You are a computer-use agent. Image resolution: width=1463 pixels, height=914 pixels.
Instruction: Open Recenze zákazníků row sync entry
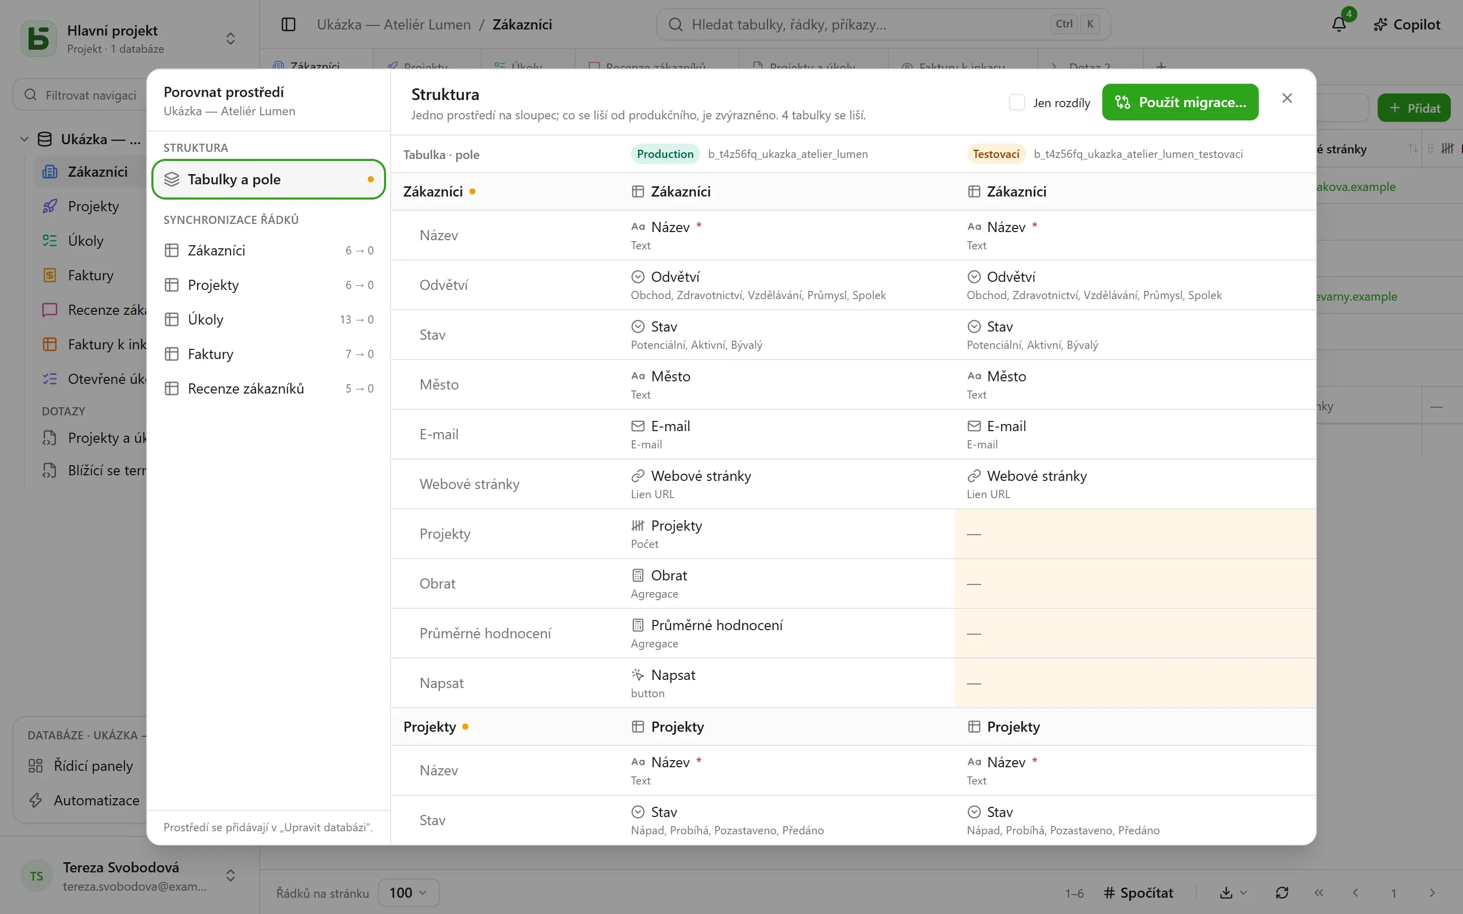268,388
